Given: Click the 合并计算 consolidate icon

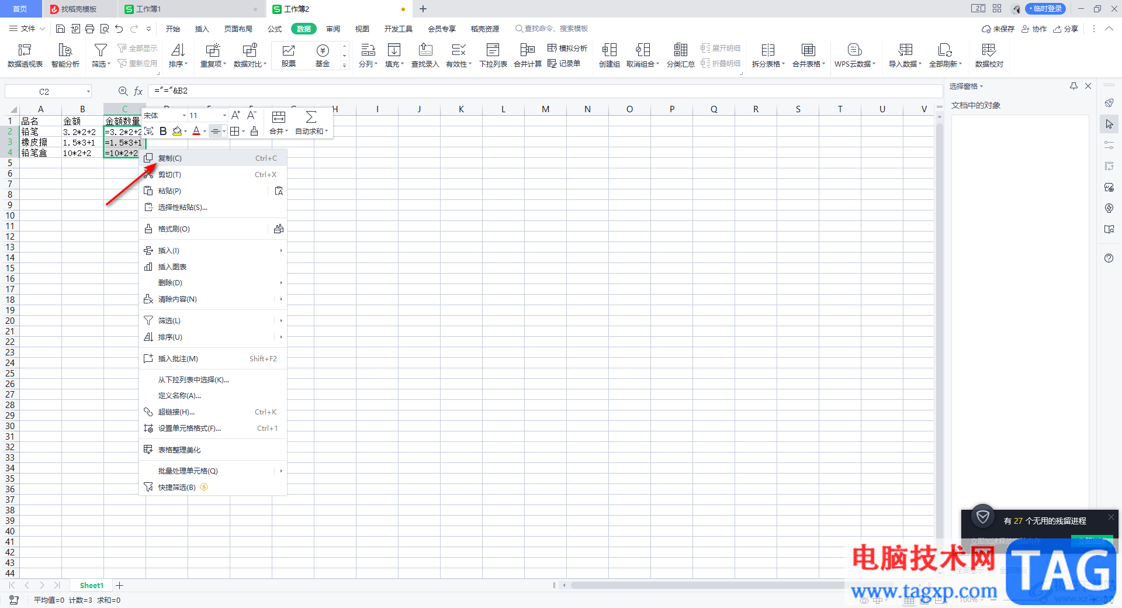Looking at the screenshot, I should coord(528,50).
